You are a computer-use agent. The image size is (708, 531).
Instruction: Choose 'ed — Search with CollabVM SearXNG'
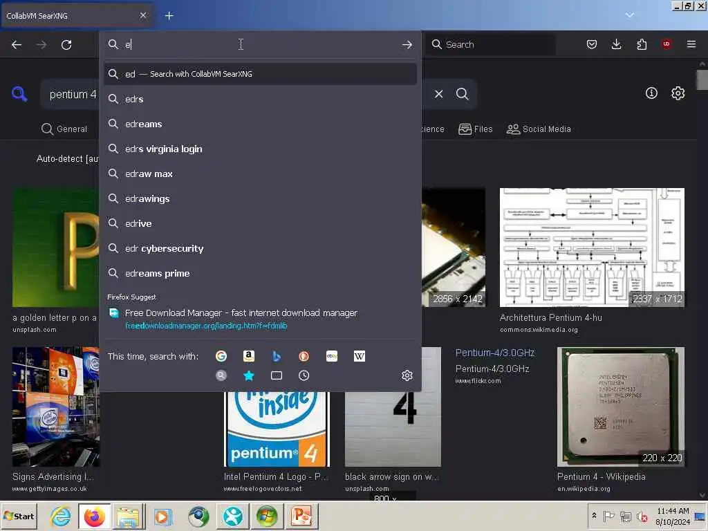260,74
